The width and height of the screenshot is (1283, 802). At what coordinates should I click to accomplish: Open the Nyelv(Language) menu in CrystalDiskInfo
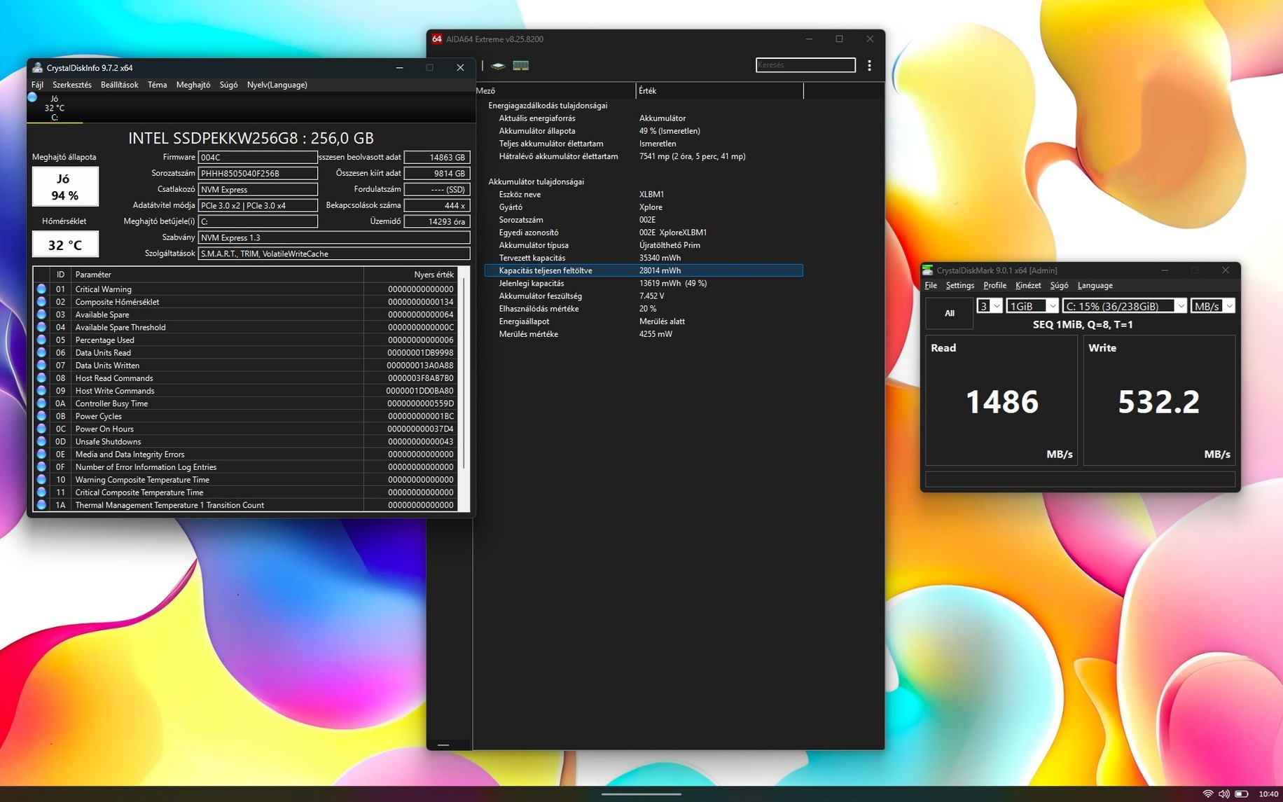[277, 85]
